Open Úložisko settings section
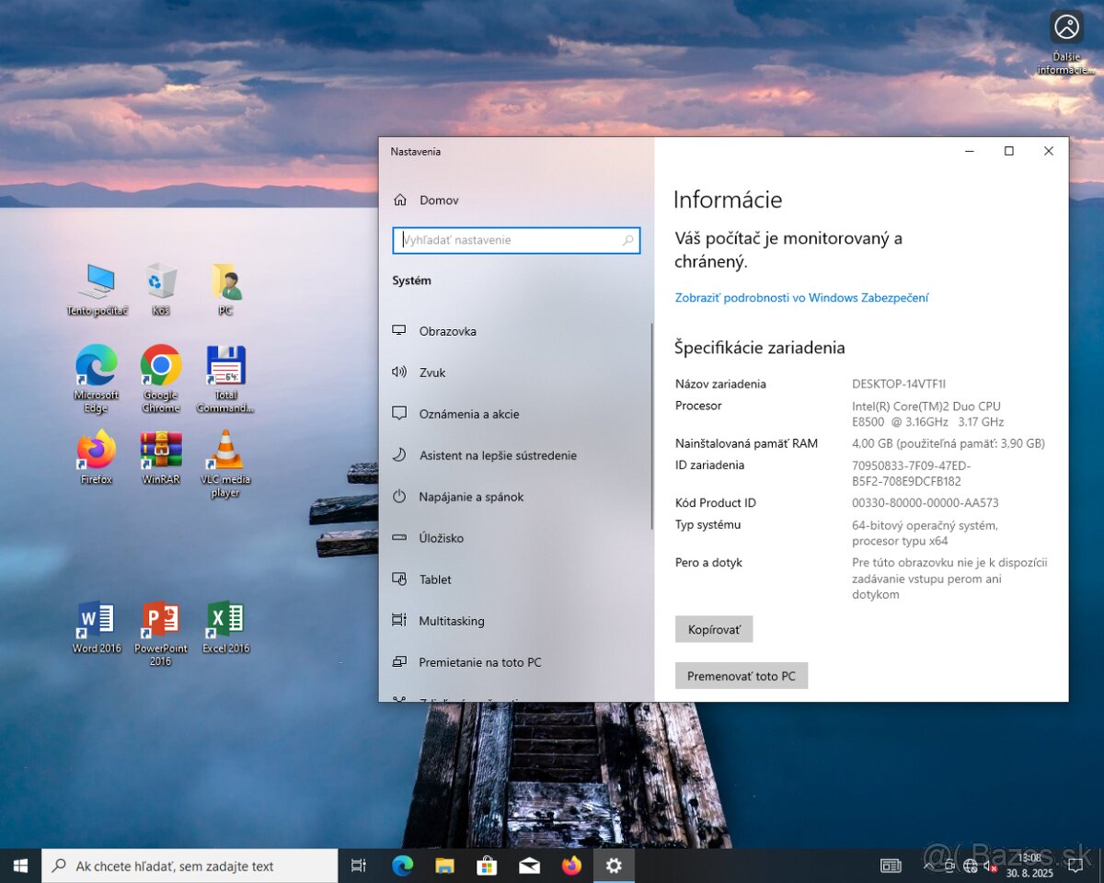The width and height of the screenshot is (1104, 883). [440, 538]
